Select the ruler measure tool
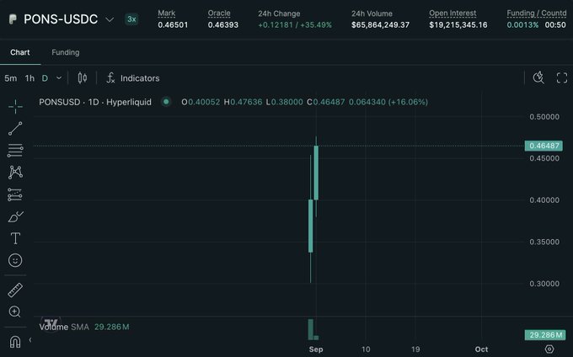This screenshot has width=573, height=357. pyautogui.click(x=15, y=290)
